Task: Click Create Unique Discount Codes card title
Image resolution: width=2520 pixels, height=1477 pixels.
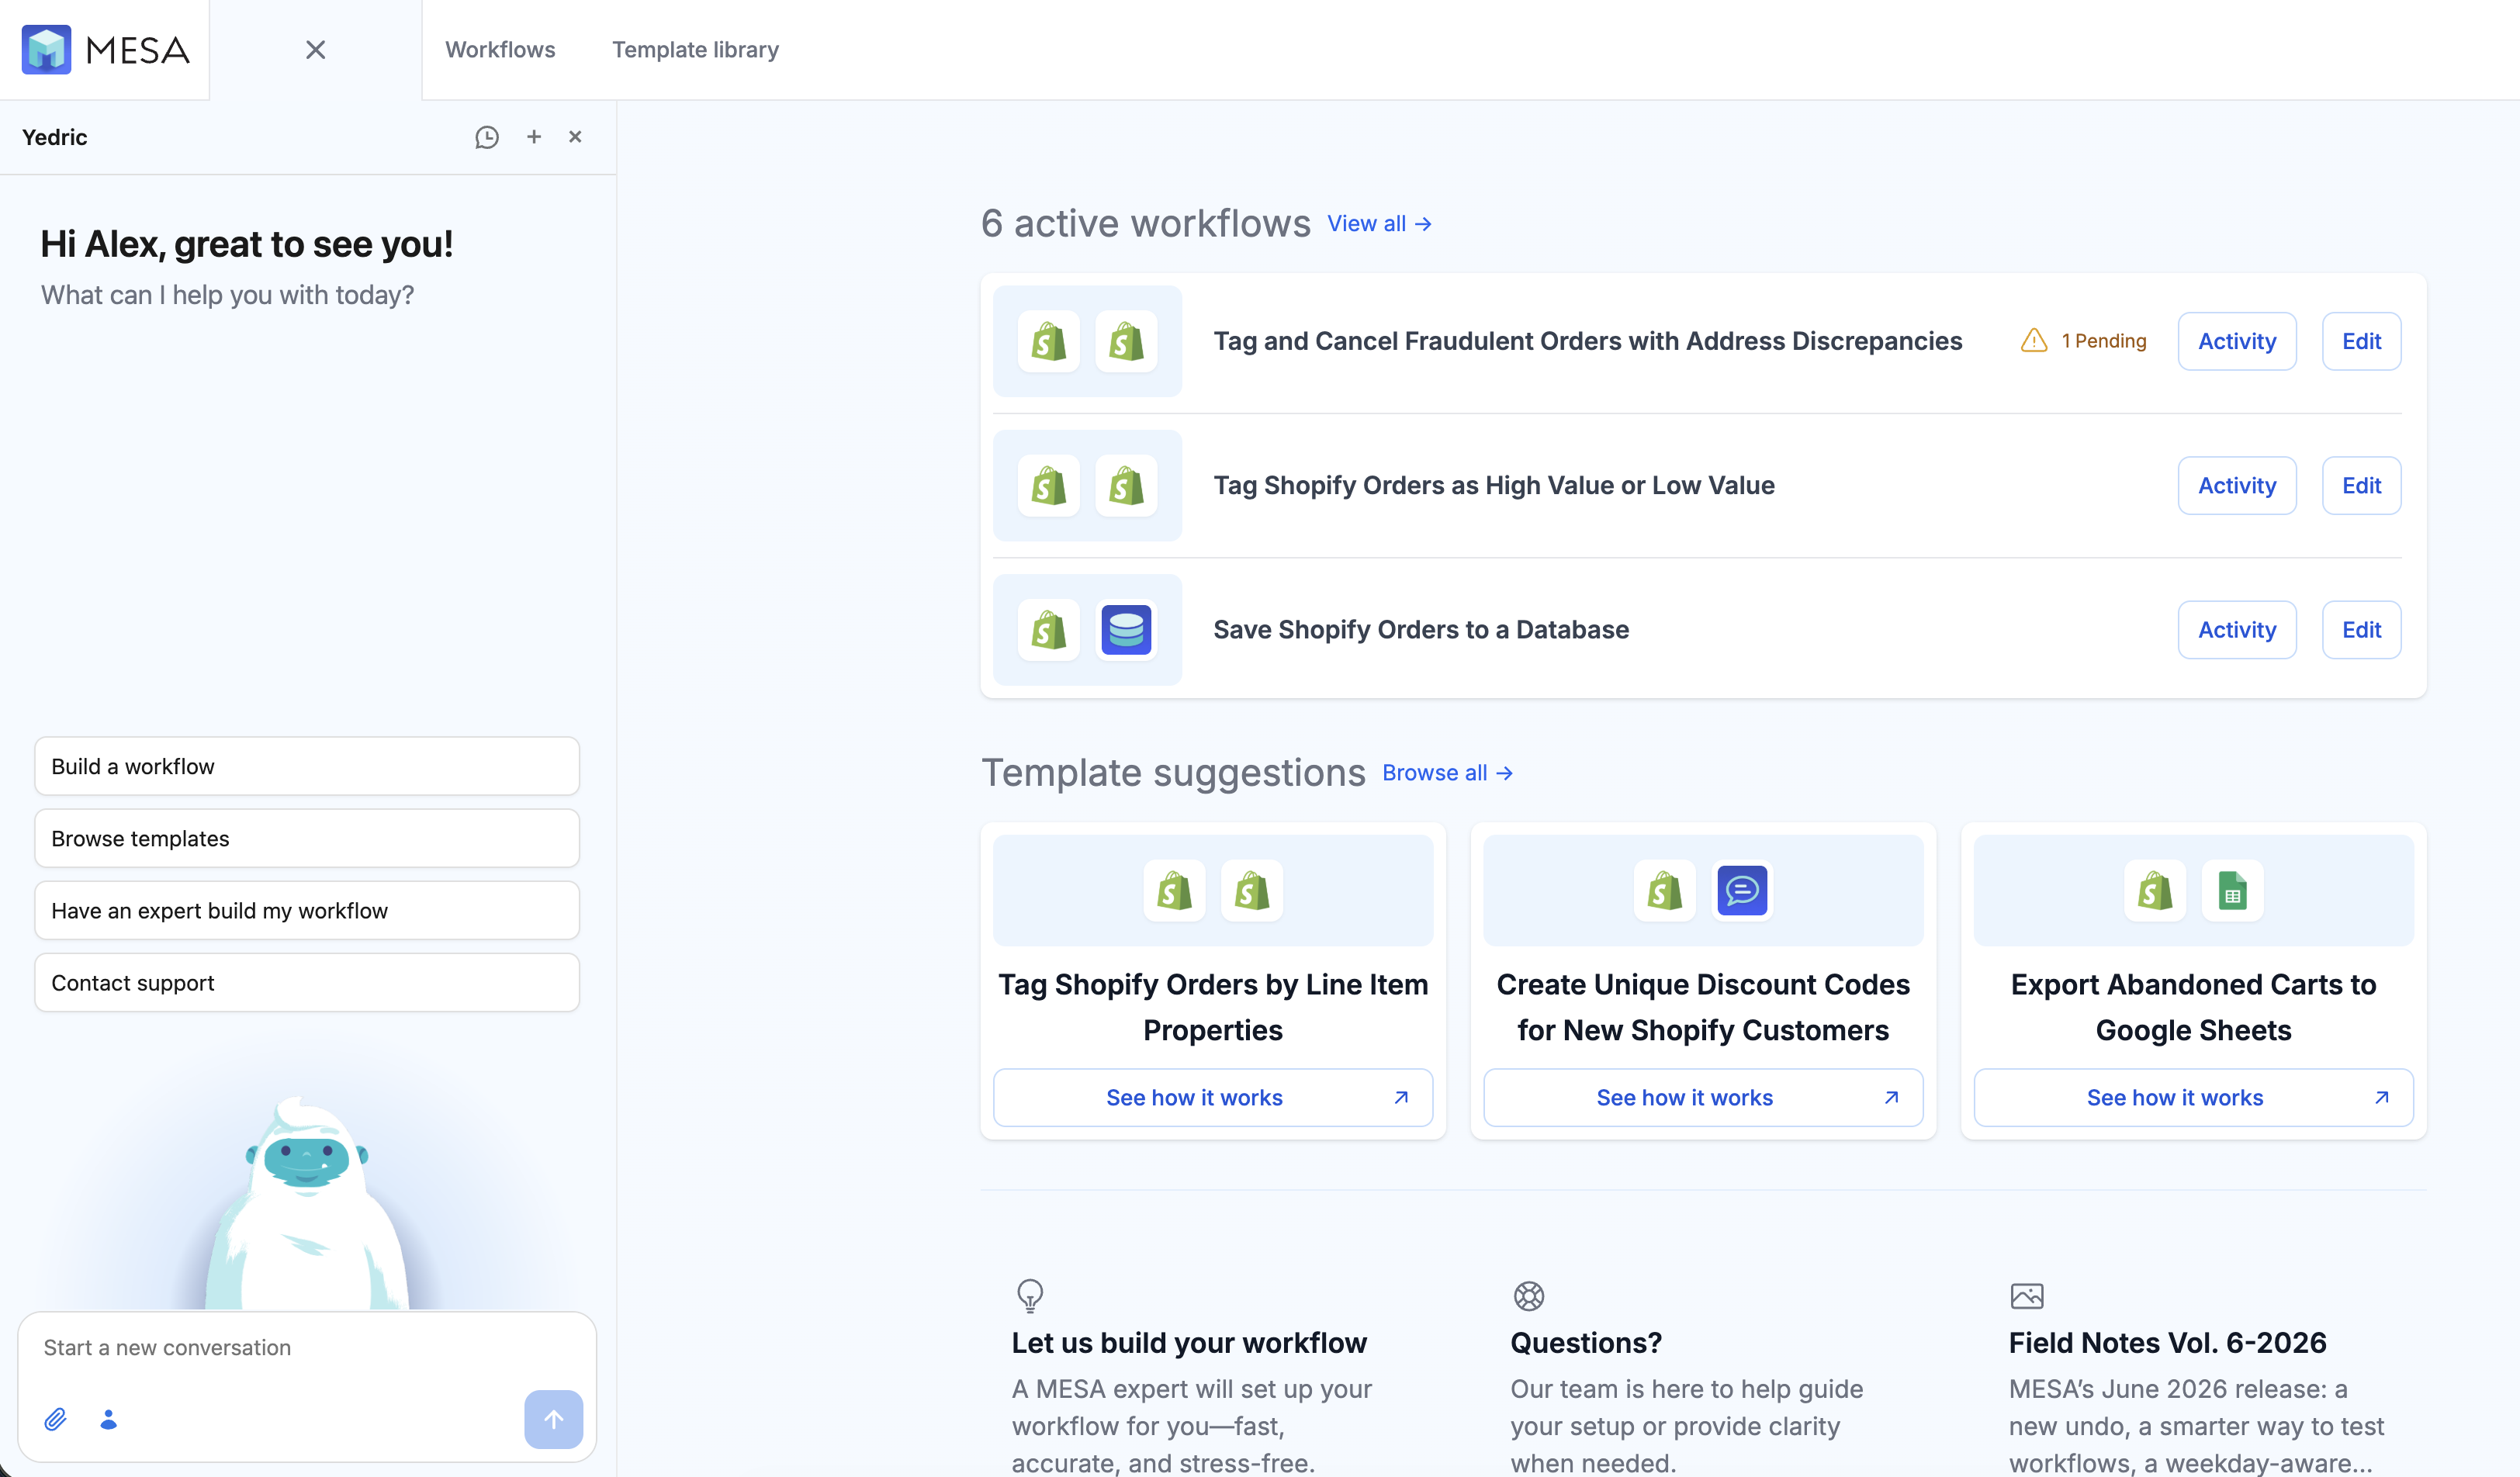Action: [1703, 1008]
